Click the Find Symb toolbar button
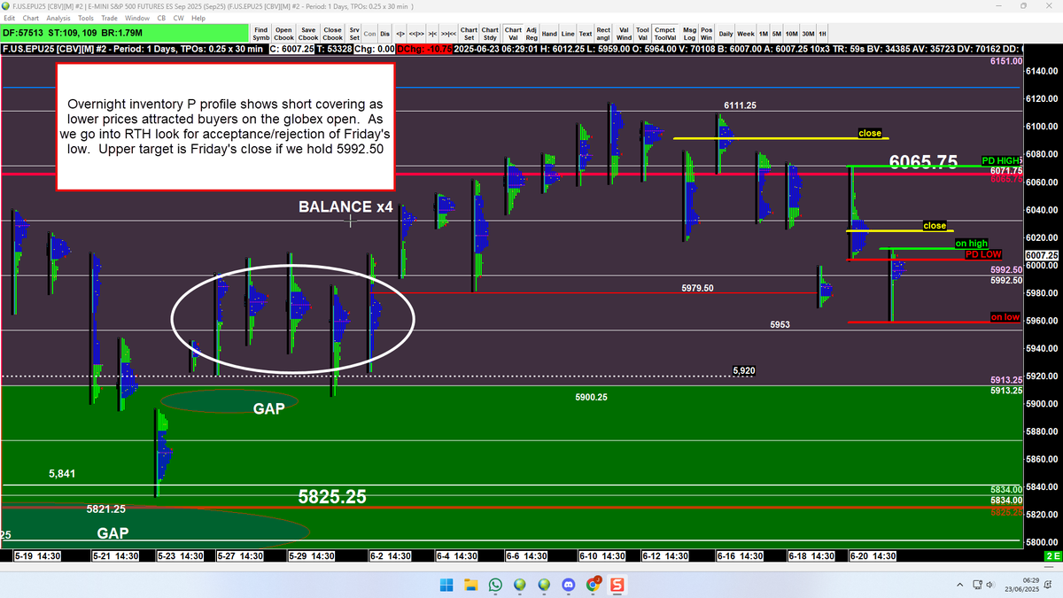This screenshot has width=1063, height=598. (x=260, y=34)
